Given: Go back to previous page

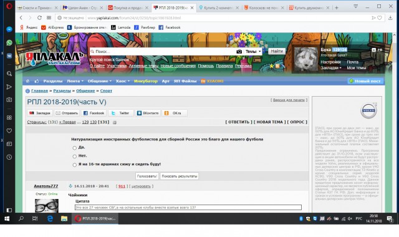Looking at the screenshot, I should (21, 17).
